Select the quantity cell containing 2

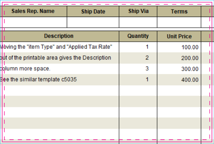(x=138, y=58)
